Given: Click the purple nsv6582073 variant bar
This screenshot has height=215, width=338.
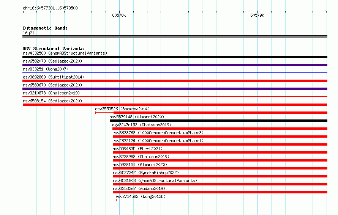Looking at the screenshot, I should click(x=175, y=65).
